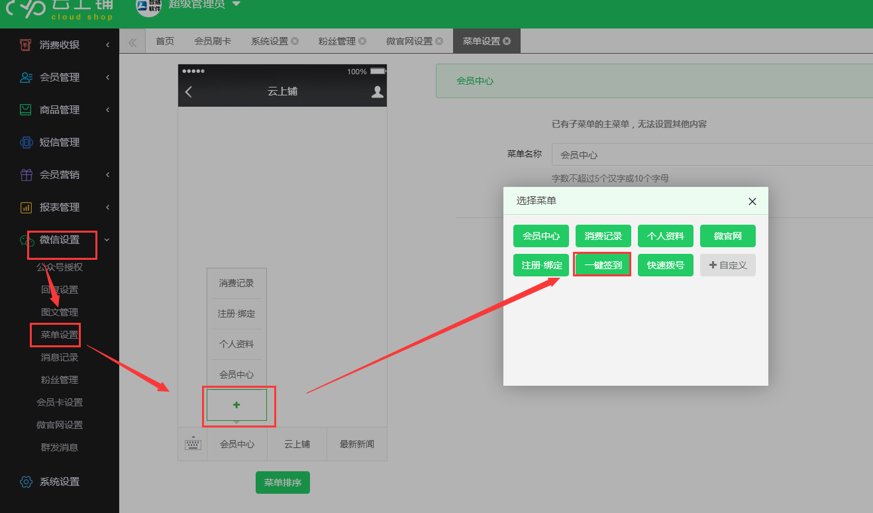This screenshot has width=873, height=513.
Task: Select the 会员中心 bottom menu in phone preview
Action: (237, 444)
